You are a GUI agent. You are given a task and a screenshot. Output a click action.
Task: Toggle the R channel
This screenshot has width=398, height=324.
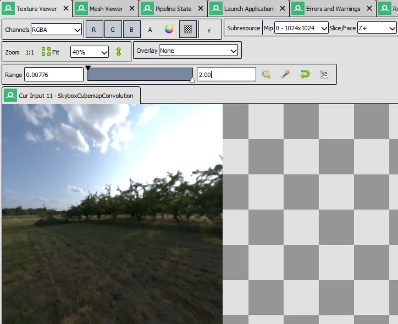pos(94,29)
